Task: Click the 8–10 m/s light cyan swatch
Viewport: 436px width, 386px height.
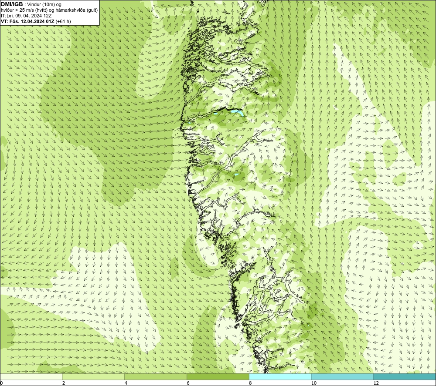Action: pos(280,376)
